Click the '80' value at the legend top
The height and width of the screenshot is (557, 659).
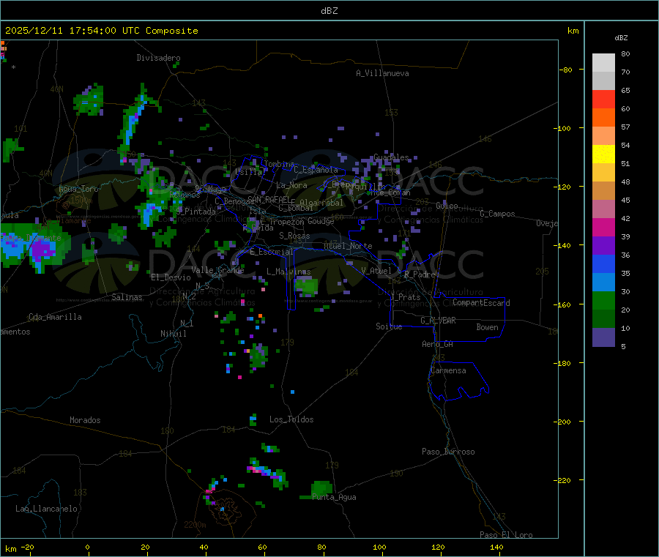point(625,53)
